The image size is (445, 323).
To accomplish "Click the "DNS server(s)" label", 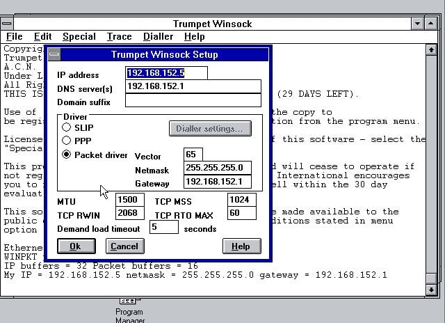I will 85,89.
